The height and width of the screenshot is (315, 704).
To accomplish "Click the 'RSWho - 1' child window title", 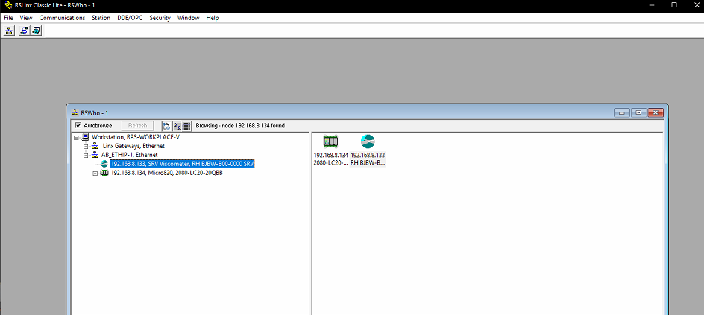I will coord(94,112).
